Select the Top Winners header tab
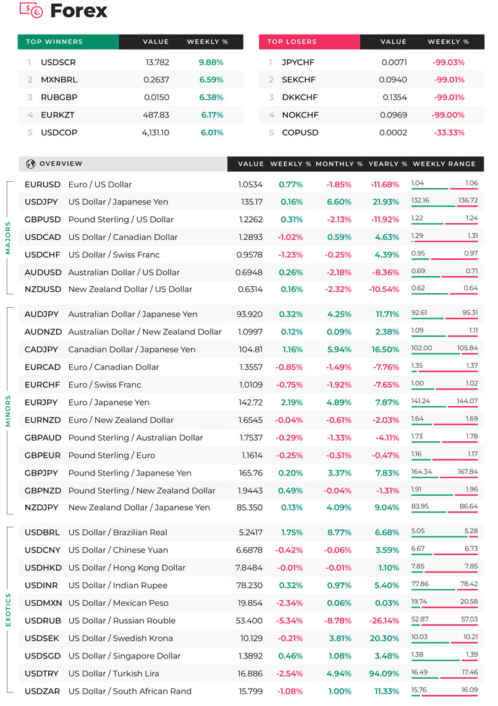The width and height of the screenshot is (498, 706). 69,42
